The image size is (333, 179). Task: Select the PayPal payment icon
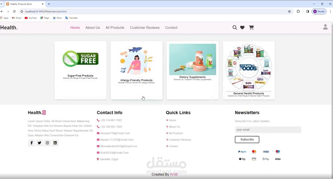pyautogui.click(x=242, y=152)
